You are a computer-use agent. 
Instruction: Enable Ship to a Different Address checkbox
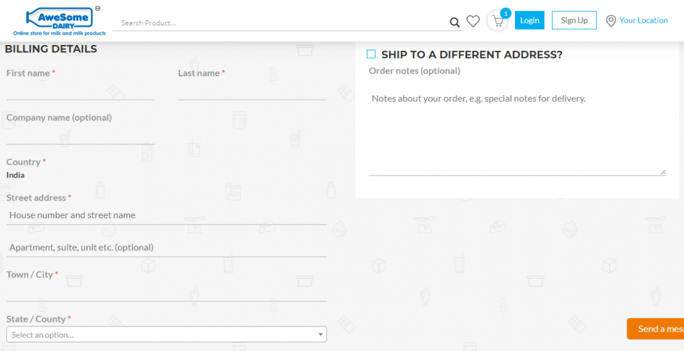[371, 54]
